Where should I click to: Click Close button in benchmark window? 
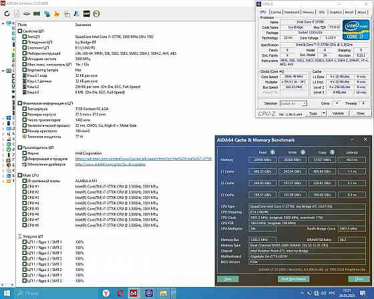click(359, 279)
